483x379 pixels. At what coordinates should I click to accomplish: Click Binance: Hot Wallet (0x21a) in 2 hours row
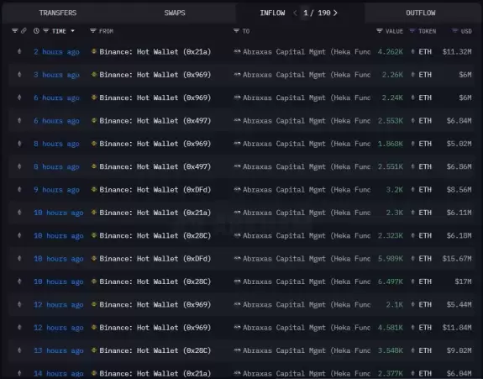tap(155, 52)
